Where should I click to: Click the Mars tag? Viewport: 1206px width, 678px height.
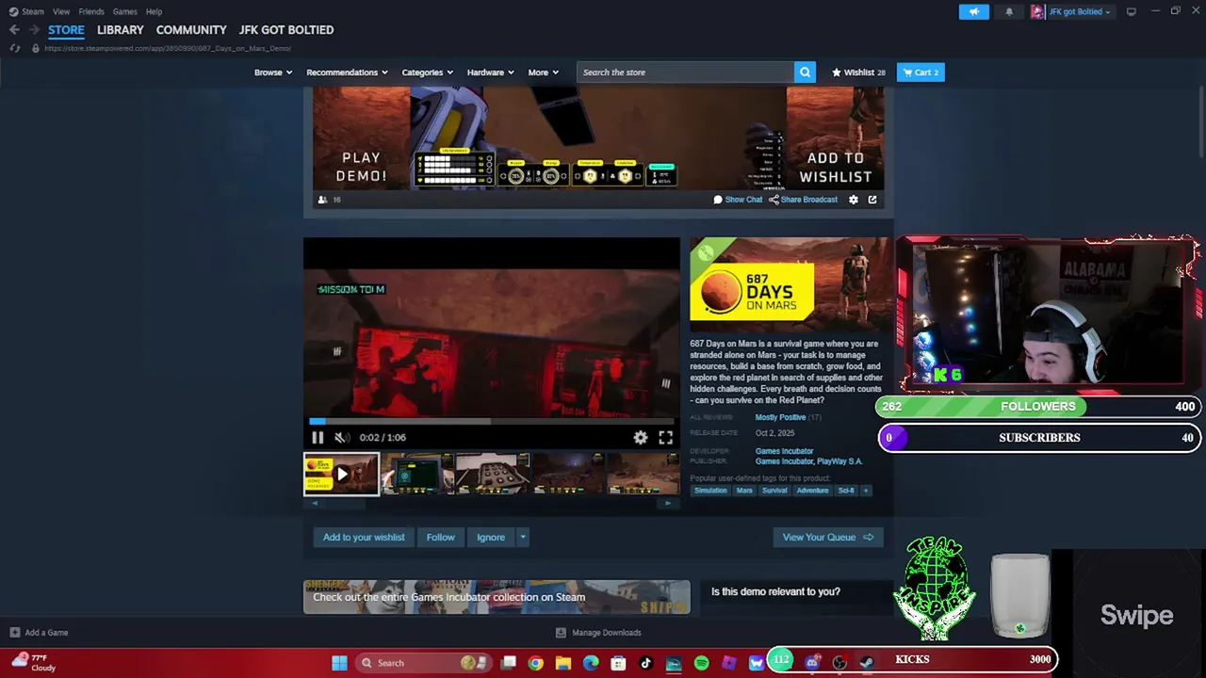(x=744, y=491)
